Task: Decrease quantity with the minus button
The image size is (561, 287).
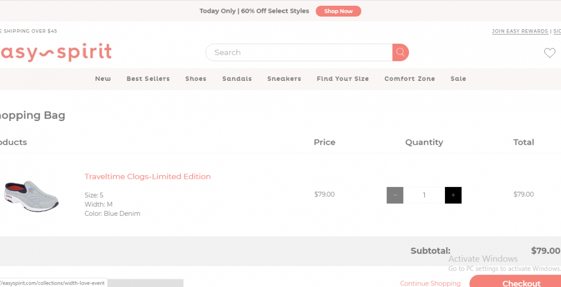Action: (x=395, y=195)
